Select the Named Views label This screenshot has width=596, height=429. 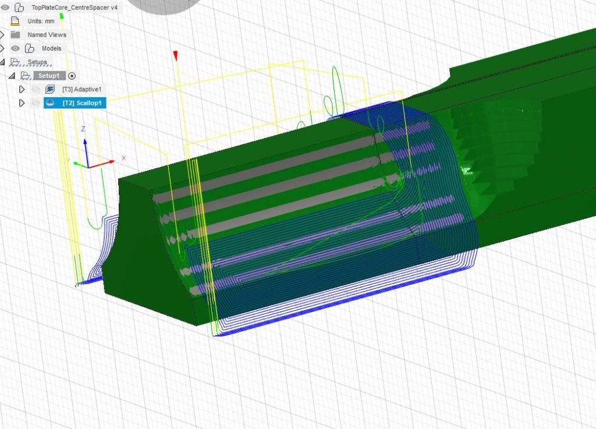coord(47,34)
